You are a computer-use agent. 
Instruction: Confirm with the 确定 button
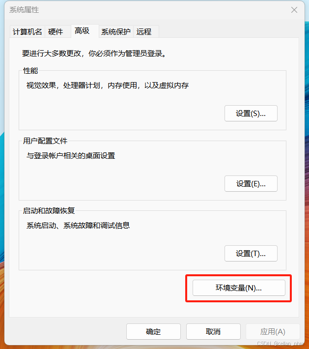(x=153, y=331)
